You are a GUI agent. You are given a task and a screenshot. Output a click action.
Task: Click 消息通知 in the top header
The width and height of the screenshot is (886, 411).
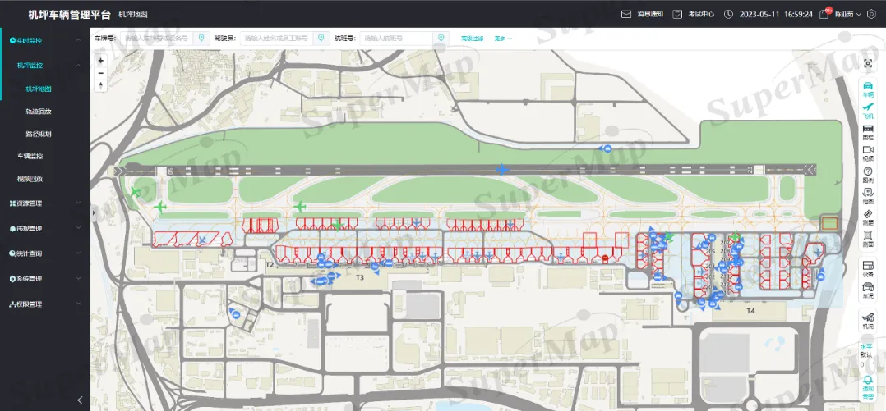pyautogui.click(x=642, y=14)
